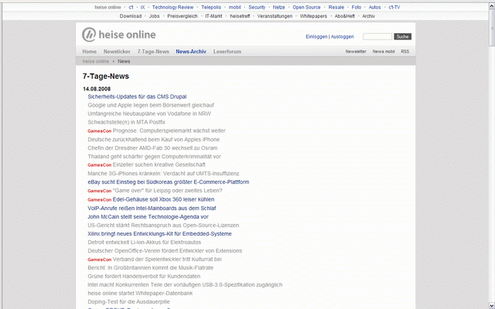Image resolution: width=495 pixels, height=309 pixels.
Task: Open iX in top navigation
Action: tap(142, 7)
